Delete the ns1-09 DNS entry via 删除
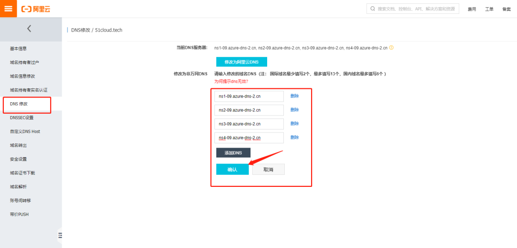The image size is (517, 248). click(294, 96)
